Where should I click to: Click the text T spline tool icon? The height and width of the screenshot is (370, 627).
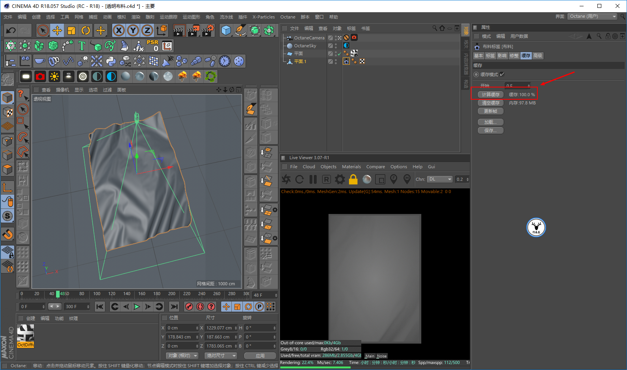click(x=82, y=46)
